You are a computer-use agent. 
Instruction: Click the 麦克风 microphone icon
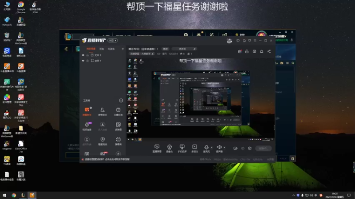(206, 148)
